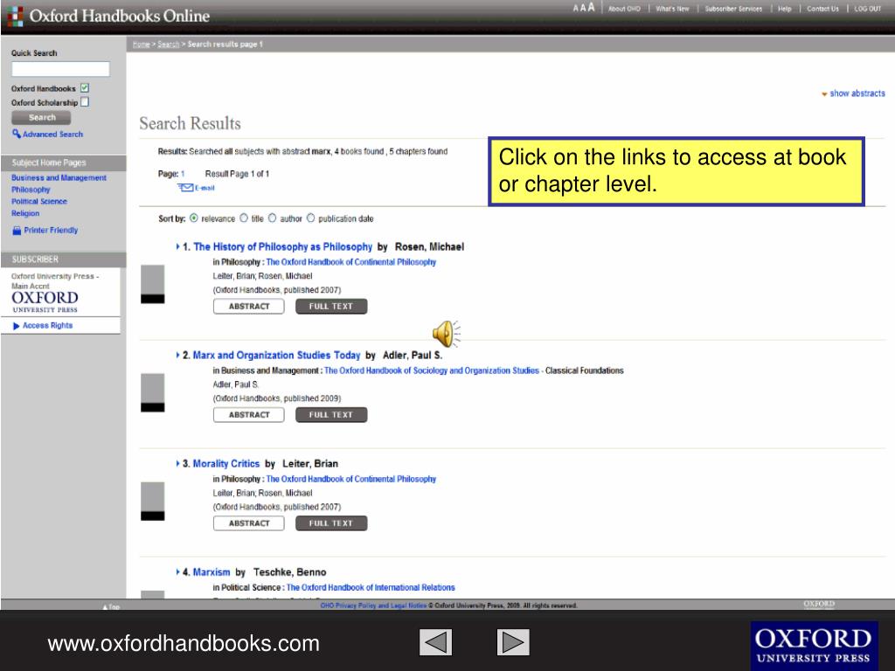Open Business and Management subject page
Screen dimensions: 895x671
pos(59,178)
